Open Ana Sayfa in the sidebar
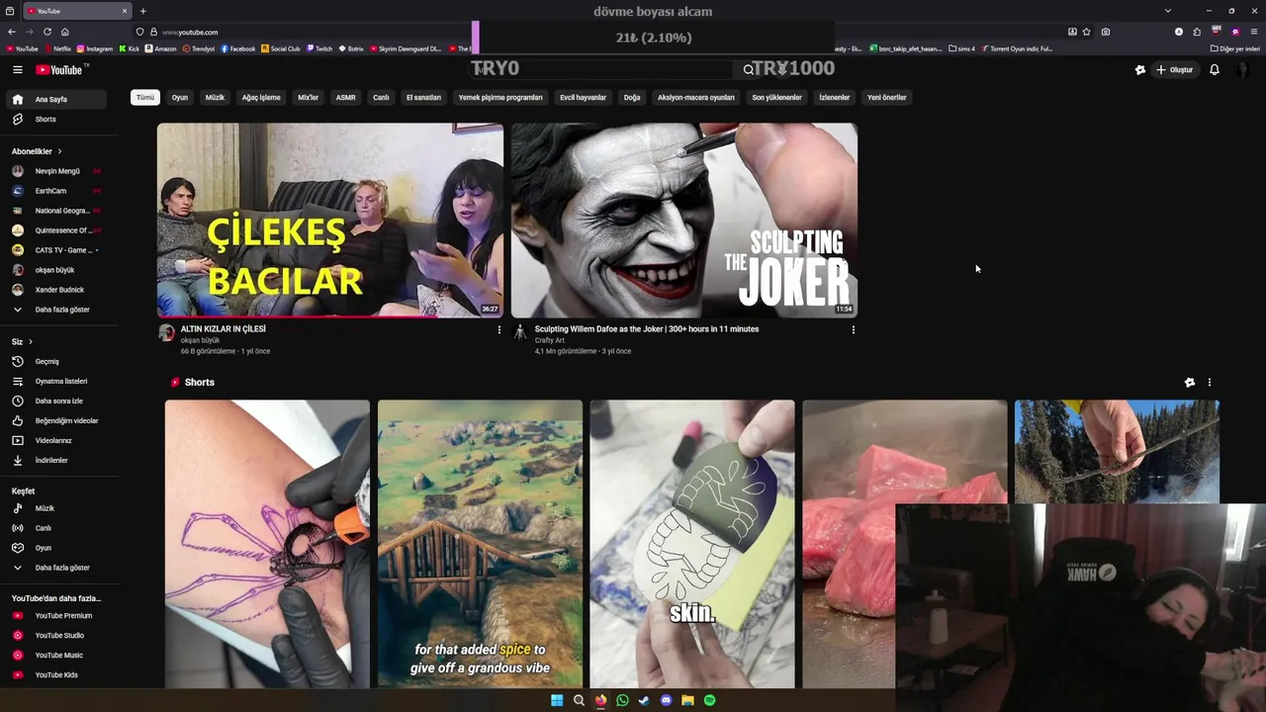The image size is (1266, 712). coord(55,100)
